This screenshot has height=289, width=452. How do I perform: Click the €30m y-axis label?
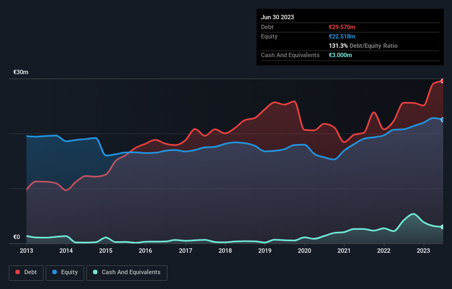point(21,72)
